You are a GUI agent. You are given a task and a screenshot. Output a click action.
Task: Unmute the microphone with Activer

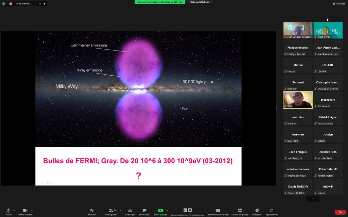click(x=8, y=212)
